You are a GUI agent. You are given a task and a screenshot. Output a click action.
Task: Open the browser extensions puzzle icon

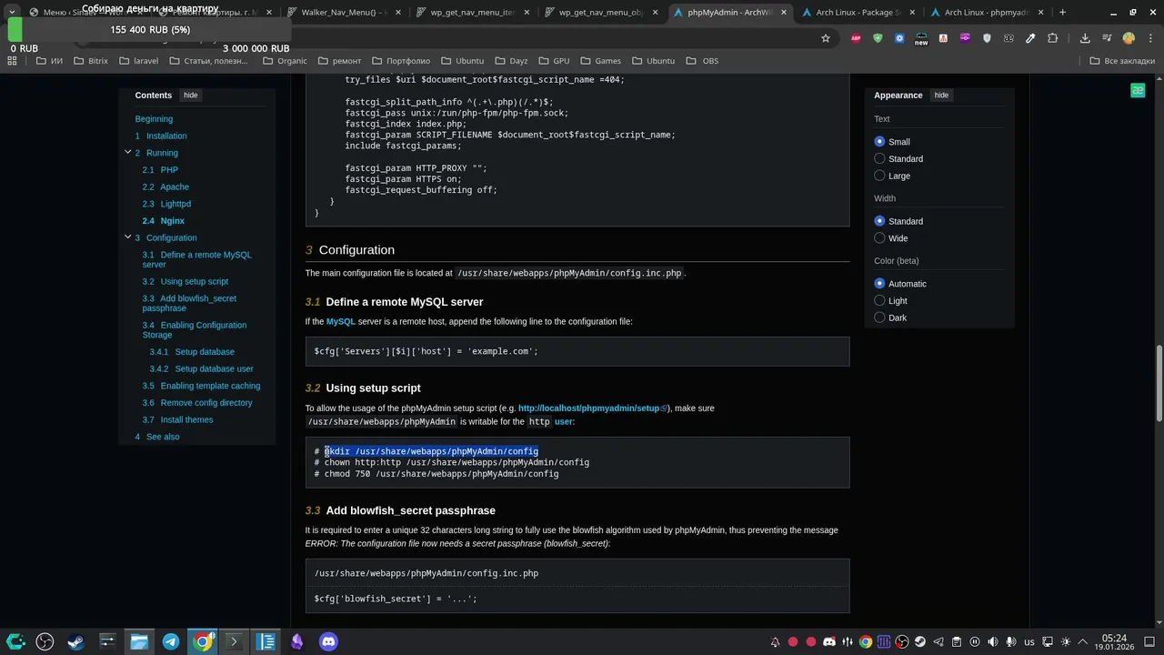point(1053,38)
